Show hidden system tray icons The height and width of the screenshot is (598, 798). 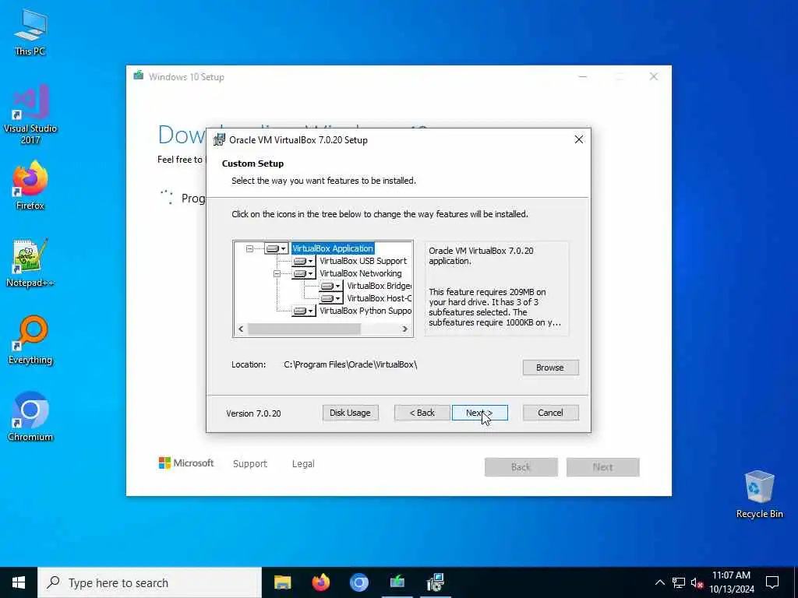click(x=659, y=582)
